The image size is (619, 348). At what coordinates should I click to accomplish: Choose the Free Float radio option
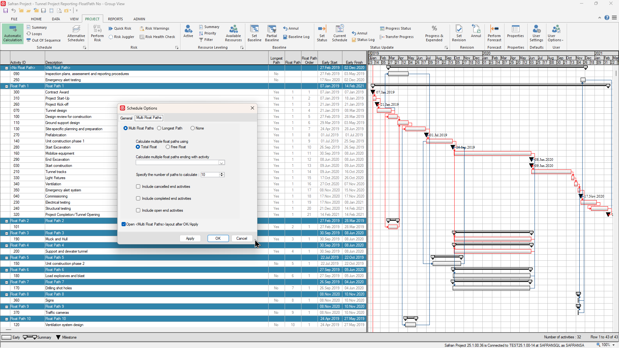point(168,147)
